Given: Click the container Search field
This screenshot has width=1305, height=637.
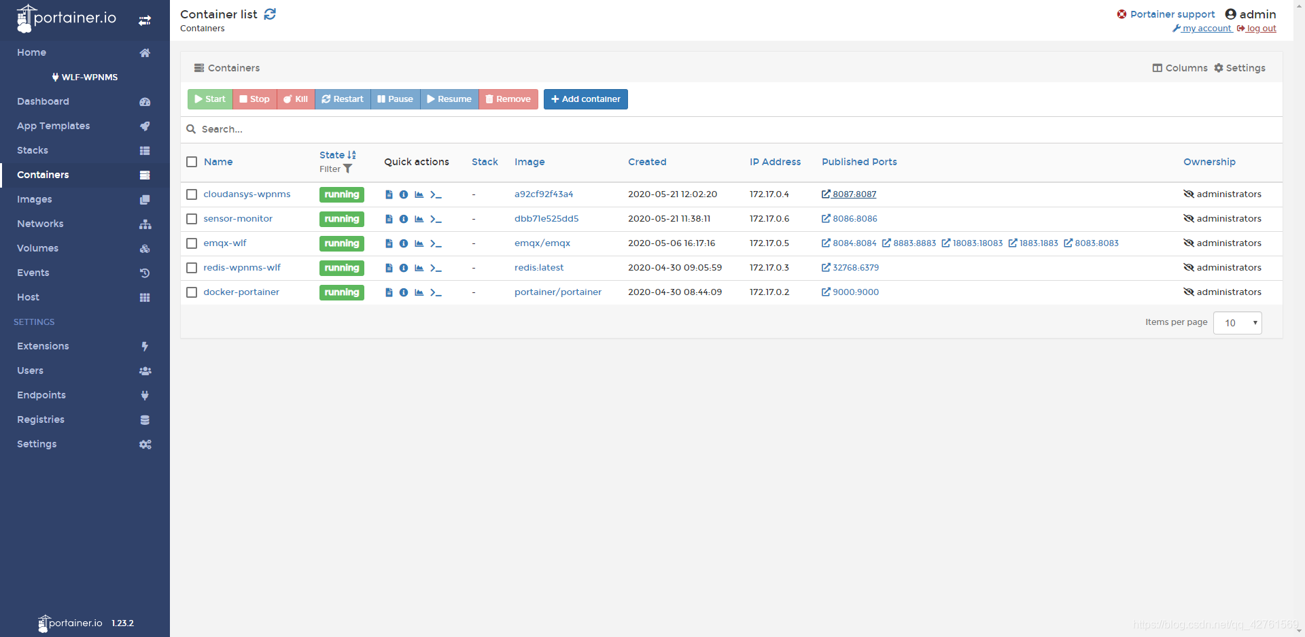Looking at the screenshot, I should click(731, 129).
